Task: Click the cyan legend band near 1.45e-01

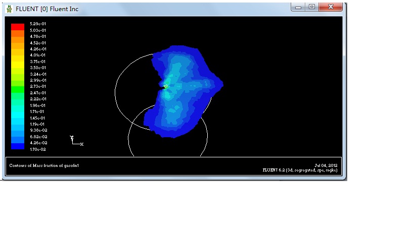Action: point(18,118)
